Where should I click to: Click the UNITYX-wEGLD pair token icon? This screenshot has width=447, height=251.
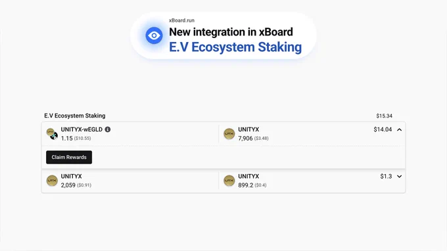[x=52, y=134]
